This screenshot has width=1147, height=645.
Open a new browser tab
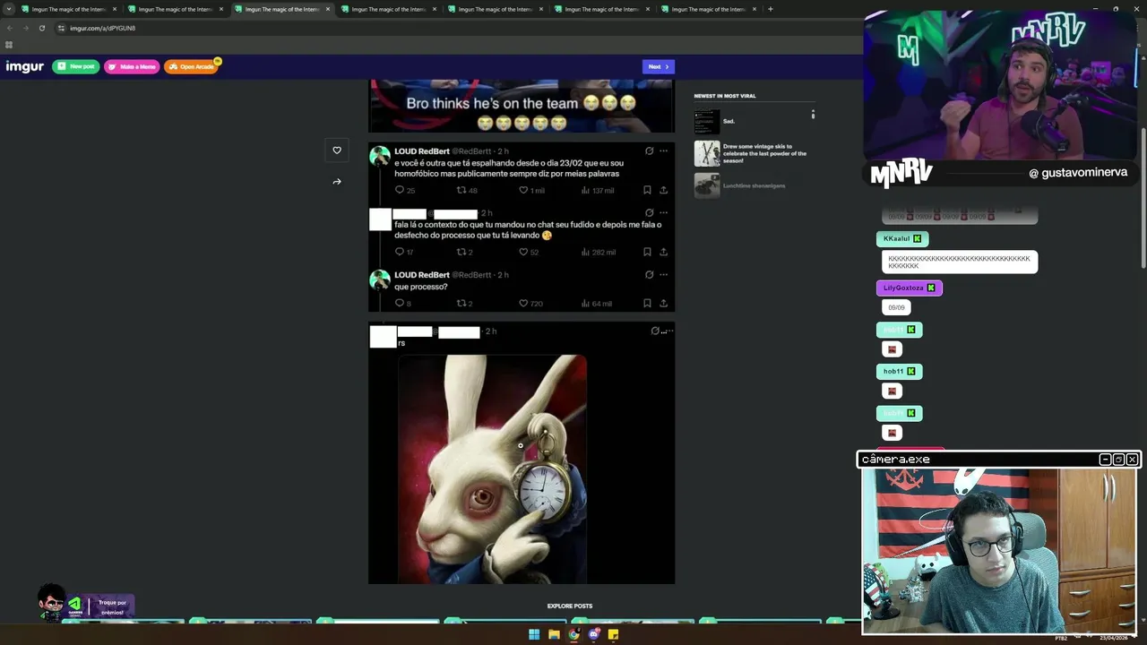pyautogui.click(x=771, y=9)
